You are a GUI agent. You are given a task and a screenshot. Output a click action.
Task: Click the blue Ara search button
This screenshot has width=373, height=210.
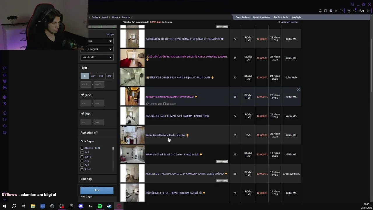click(x=97, y=190)
